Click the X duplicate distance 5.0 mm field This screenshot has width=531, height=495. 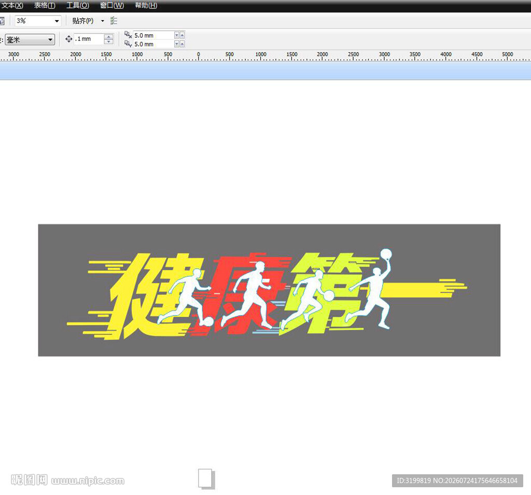153,35
